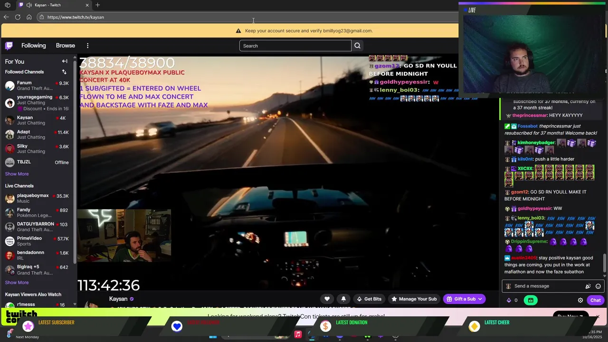
Task: Click the blue heart follower icon in the overlay
Action: [x=177, y=326]
